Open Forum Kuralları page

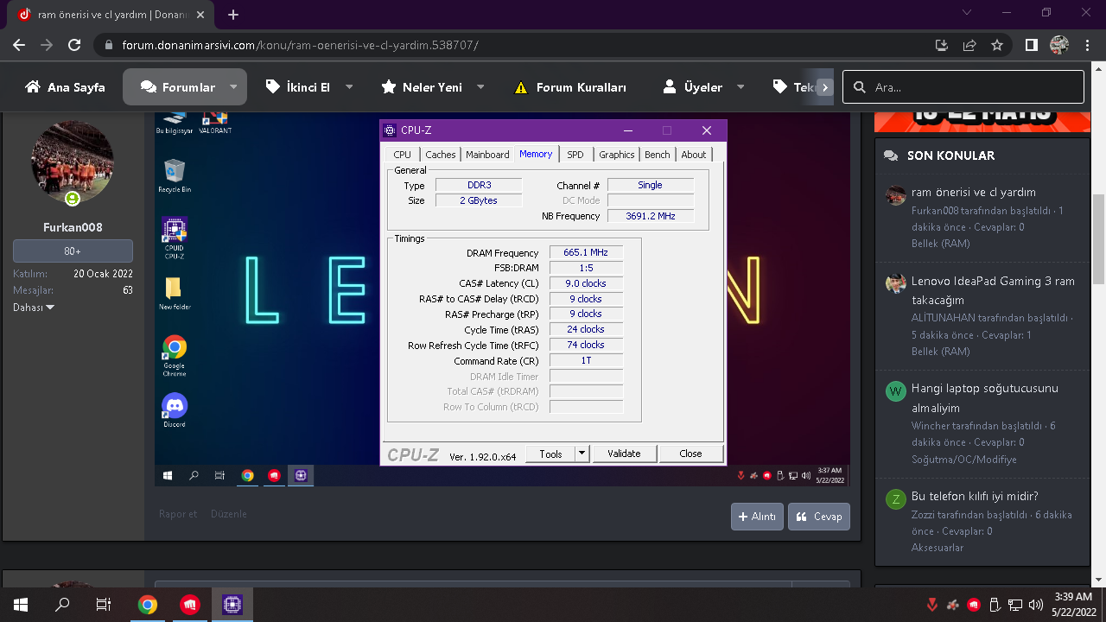(x=570, y=87)
